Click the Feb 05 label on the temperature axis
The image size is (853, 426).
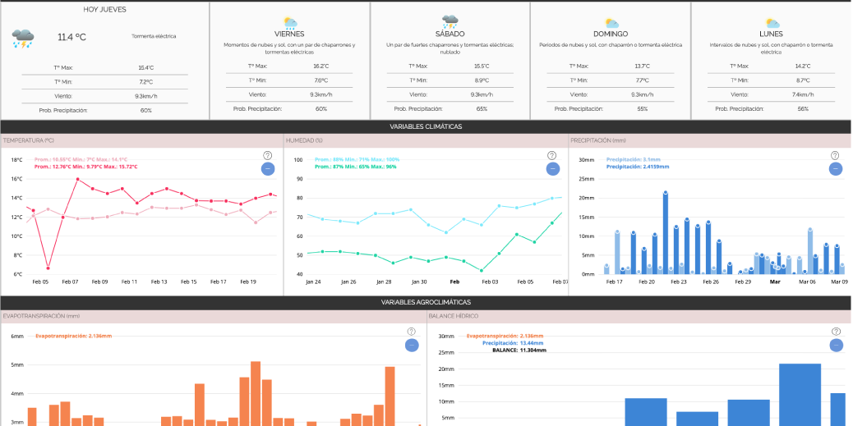[40, 282]
